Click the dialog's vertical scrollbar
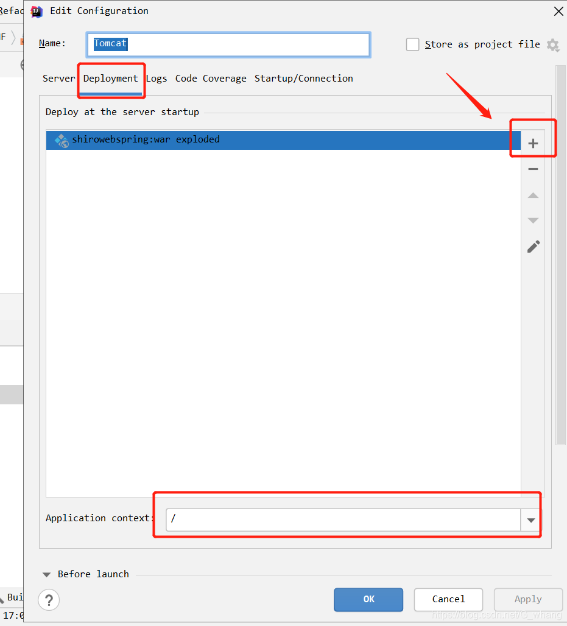This screenshot has width=567, height=626. [561, 255]
